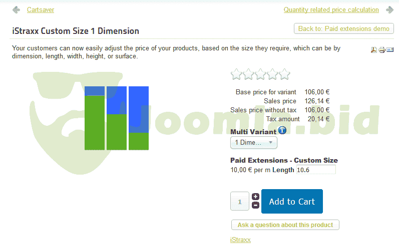Click the print page icon
This screenshot has width=399, height=245.
click(381, 50)
